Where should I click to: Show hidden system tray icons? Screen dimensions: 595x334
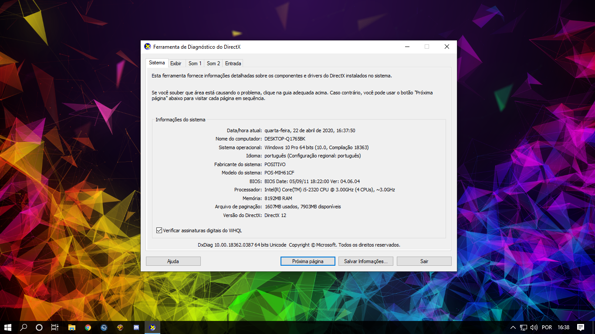click(513, 327)
